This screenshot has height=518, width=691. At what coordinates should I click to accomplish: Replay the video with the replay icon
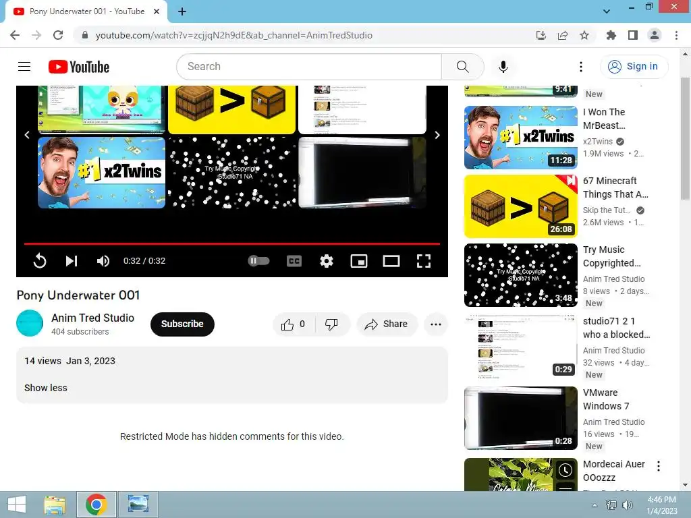(40, 261)
